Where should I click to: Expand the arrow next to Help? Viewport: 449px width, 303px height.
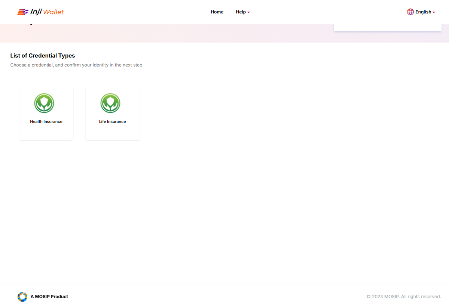click(x=249, y=12)
